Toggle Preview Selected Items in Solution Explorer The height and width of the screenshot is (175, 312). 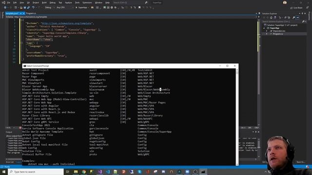[297, 17]
